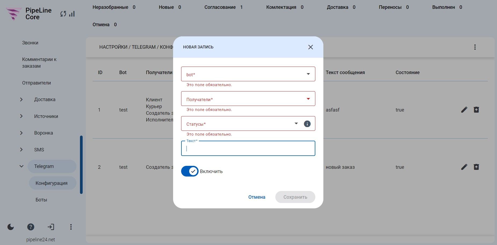Edit the новый заказ row
Viewport: 497px width, 245px height.
(464, 167)
